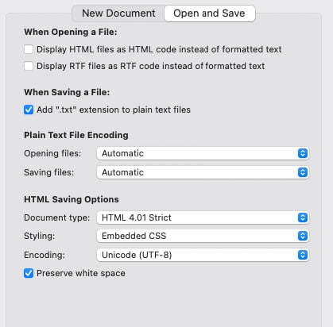Click the 'Opening files:' label
The image size is (333, 327).
click(x=52, y=153)
